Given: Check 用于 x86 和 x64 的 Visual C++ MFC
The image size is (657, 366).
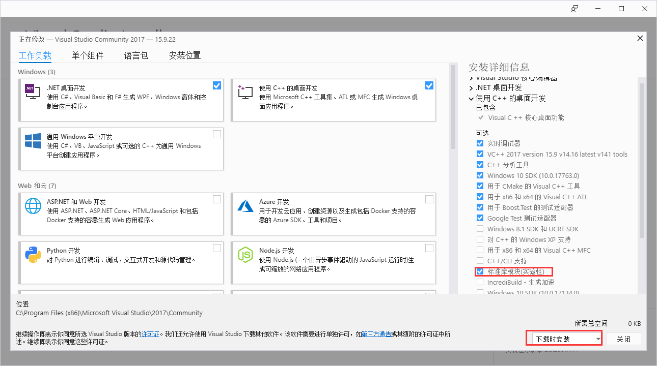Looking at the screenshot, I should 480,250.
